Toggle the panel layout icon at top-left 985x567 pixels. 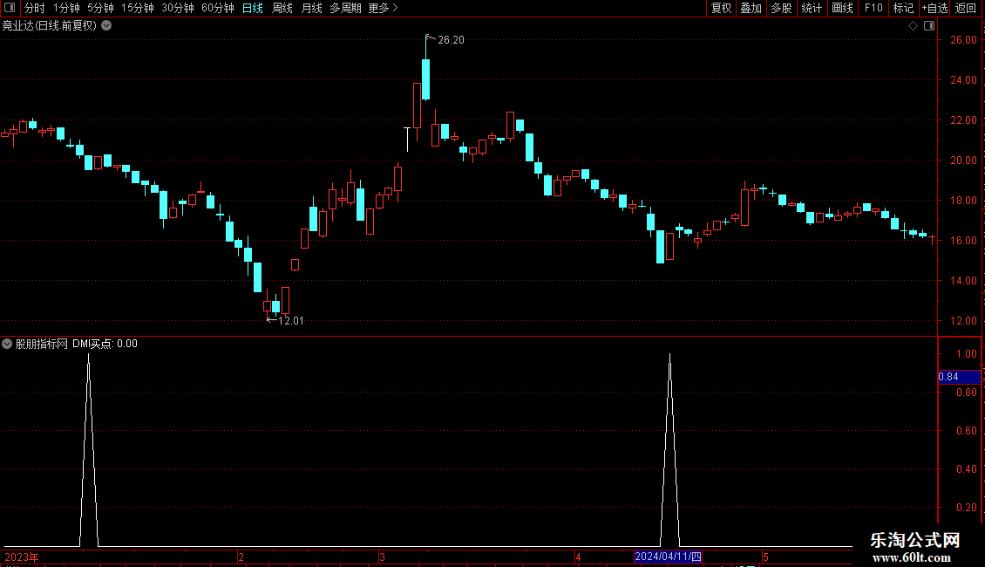[10, 8]
